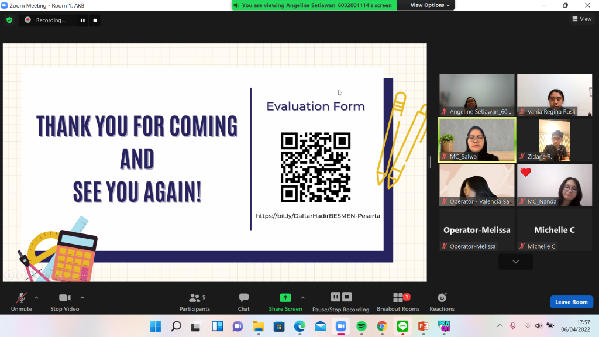Click the Windows Start button
The width and height of the screenshot is (599, 337).
click(x=155, y=326)
